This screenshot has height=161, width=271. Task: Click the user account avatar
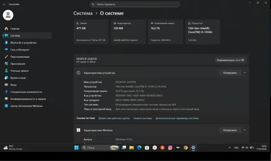point(8,15)
